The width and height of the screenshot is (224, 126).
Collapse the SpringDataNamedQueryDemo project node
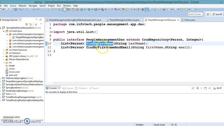coord(1,28)
